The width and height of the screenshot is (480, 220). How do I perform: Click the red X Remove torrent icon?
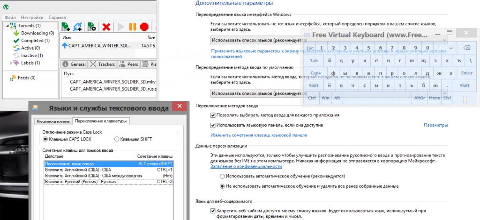[x=106, y=27]
